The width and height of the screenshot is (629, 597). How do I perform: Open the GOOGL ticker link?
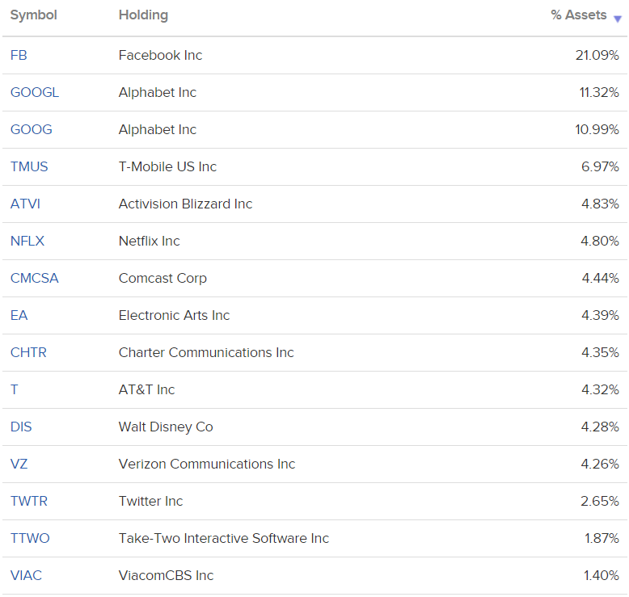click(35, 92)
